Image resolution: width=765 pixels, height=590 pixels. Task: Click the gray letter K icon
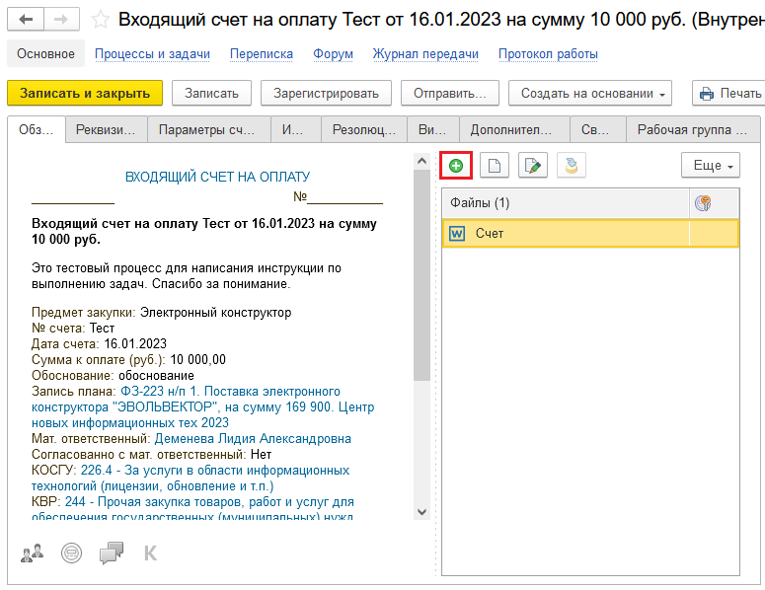(x=150, y=553)
